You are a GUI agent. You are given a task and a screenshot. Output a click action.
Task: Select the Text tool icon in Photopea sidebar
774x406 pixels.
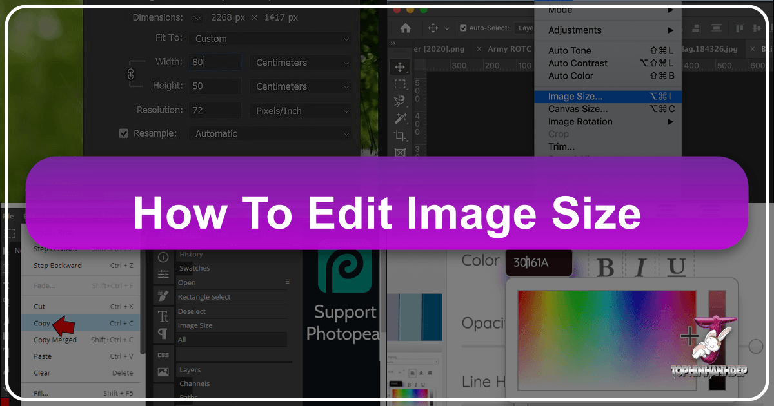[163, 317]
